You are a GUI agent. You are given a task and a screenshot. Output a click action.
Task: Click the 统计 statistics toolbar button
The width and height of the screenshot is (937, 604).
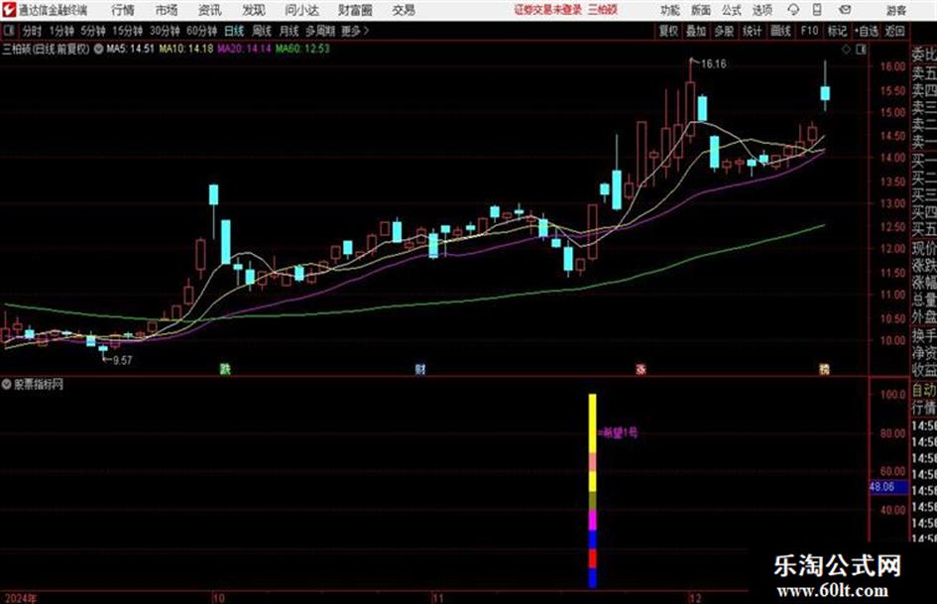coord(752,31)
